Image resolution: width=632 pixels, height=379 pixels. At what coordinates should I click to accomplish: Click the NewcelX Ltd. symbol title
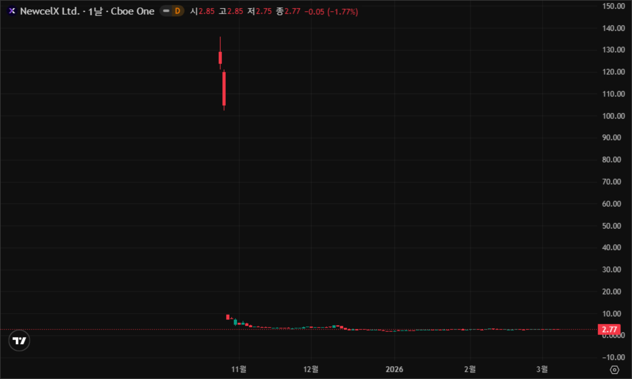click(50, 11)
